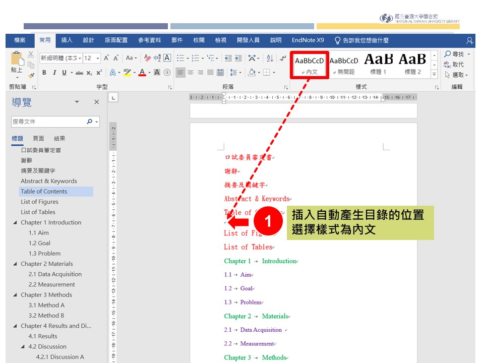Image resolution: width=484 pixels, height=363 pixels.
Task: Expand the styles gallery with the more arrow
Action: [x=434, y=74]
